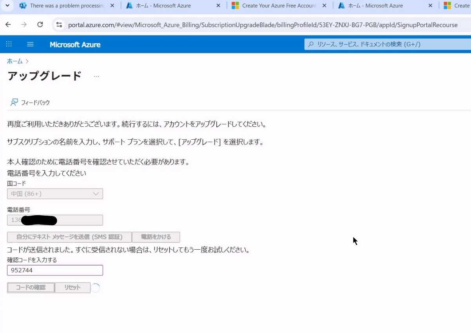Click the SMS 認証 text message button
This screenshot has width=471, height=333.
69,237
